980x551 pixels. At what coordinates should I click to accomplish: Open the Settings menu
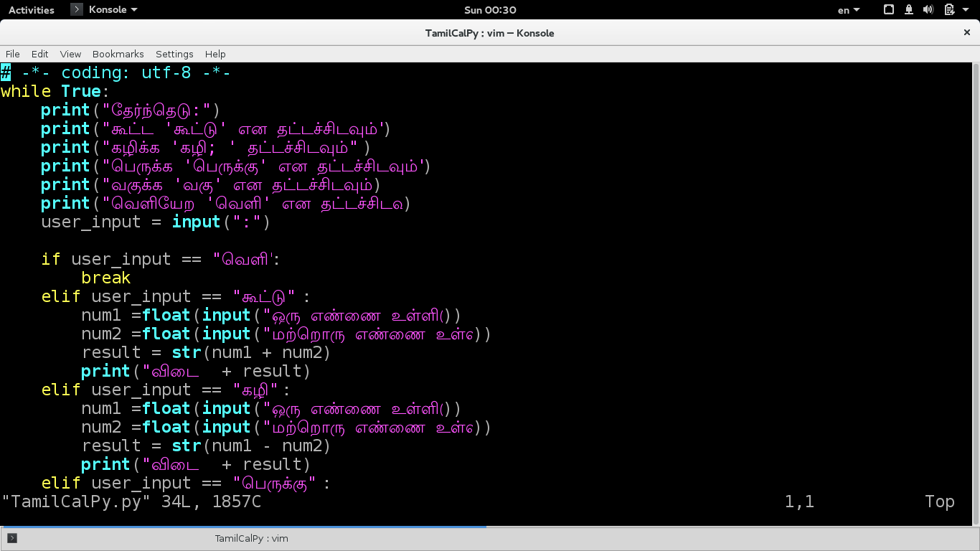pyautogui.click(x=174, y=54)
